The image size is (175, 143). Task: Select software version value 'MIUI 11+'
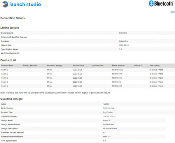(107, 137)
